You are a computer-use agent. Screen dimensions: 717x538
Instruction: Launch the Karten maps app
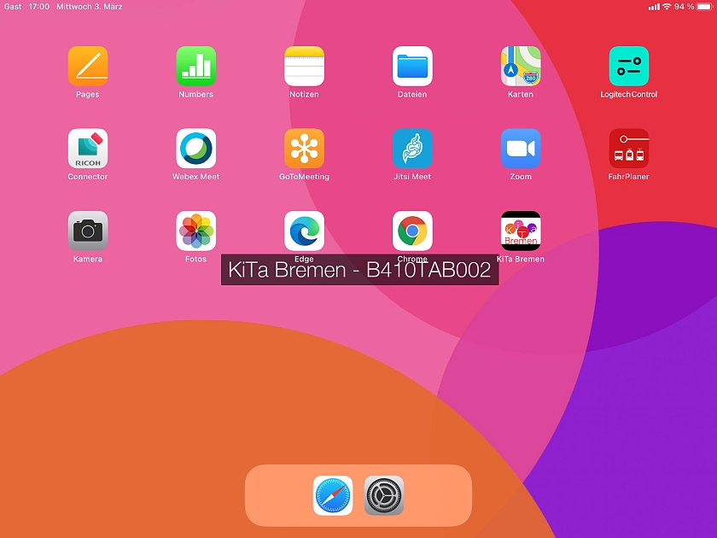pyautogui.click(x=521, y=67)
